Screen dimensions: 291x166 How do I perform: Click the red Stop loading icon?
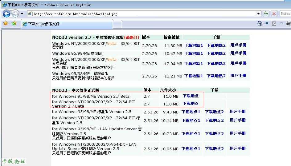(x=274, y=14)
